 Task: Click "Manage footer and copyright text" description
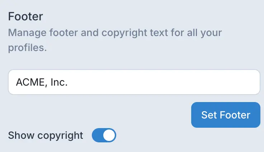115,34
